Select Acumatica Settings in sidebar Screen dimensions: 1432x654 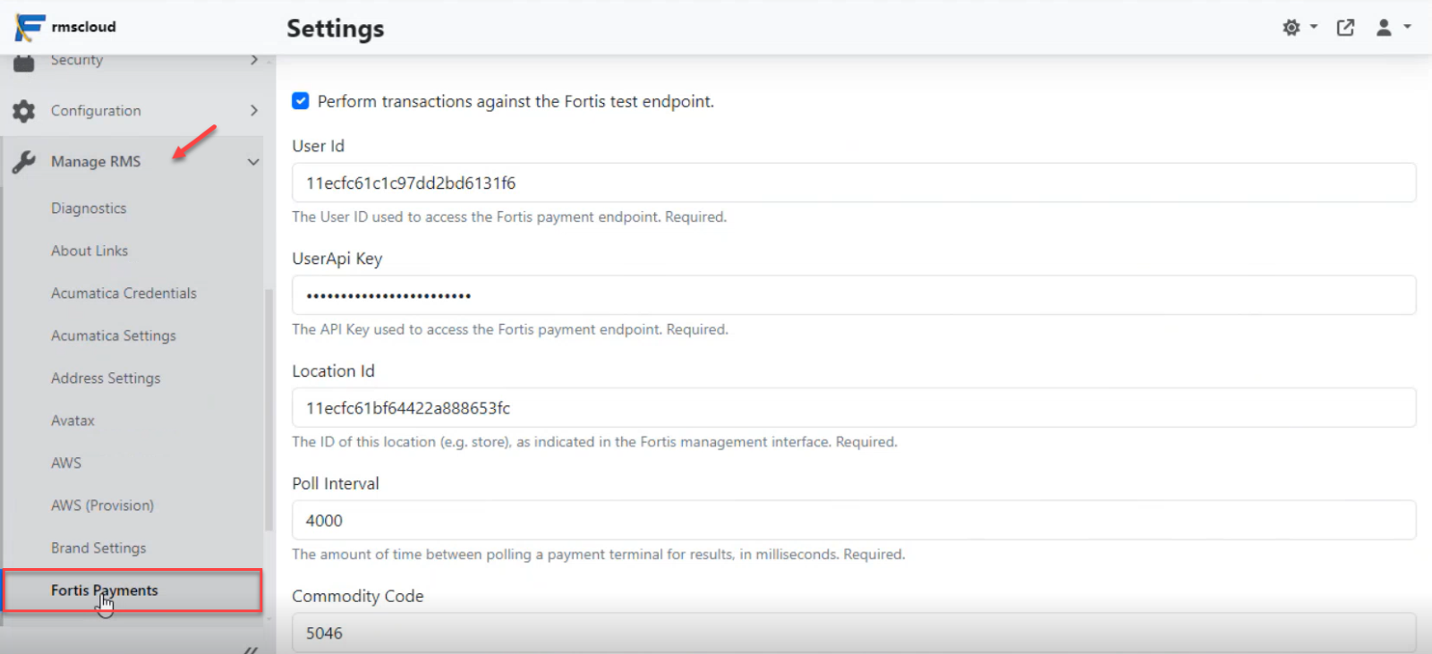pyautogui.click(x=114, y=335)
